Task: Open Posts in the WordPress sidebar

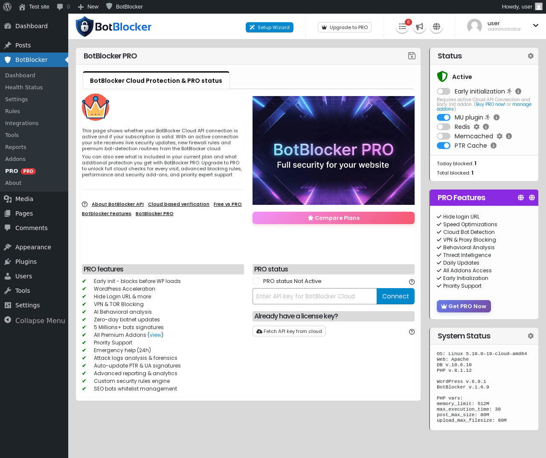Action: [23, 45]
